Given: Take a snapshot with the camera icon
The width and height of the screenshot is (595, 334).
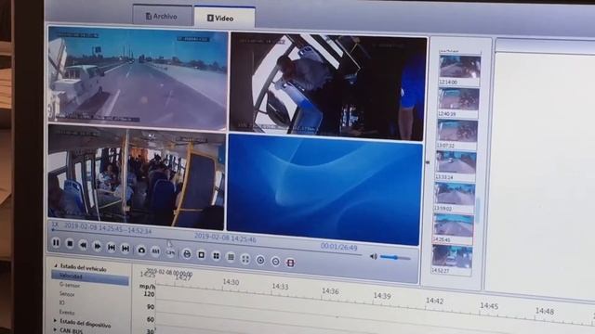Looking at the screenshot, I should click(x=141, y=250).
